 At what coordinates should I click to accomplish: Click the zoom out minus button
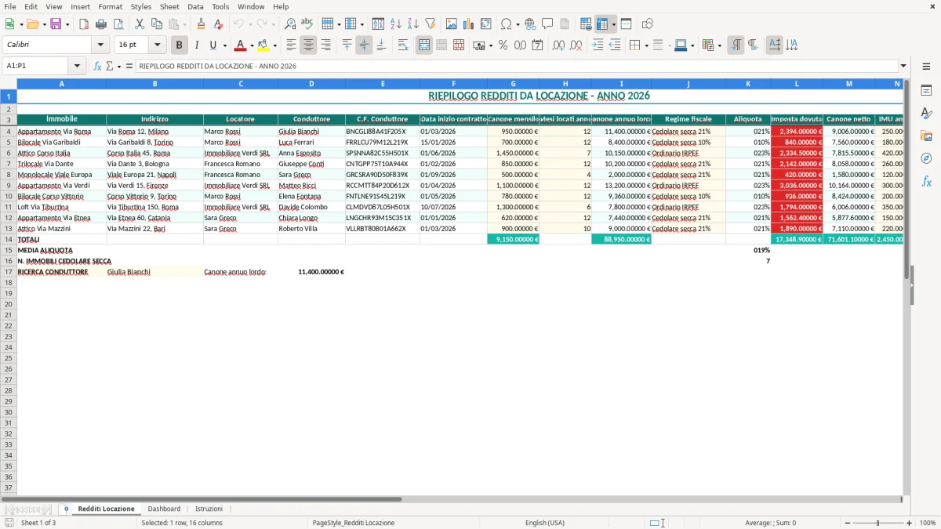(x=847, y=523)
